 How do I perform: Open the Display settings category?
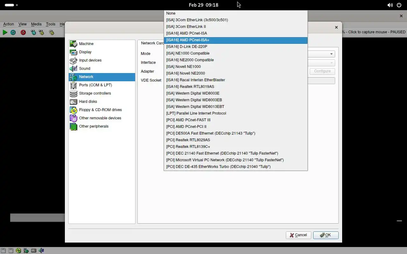point(102,52)
